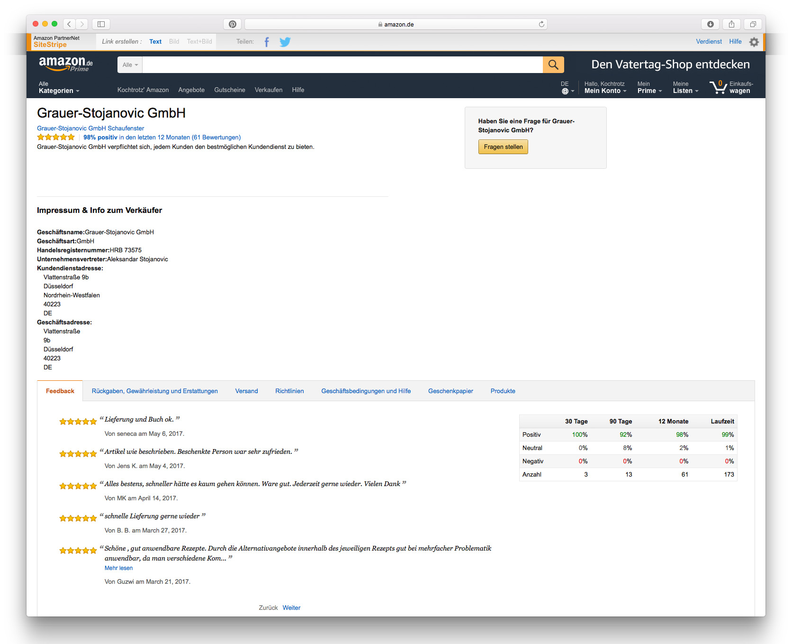
Task: Open SiteStripe settings gear
Action: (754, 42)
